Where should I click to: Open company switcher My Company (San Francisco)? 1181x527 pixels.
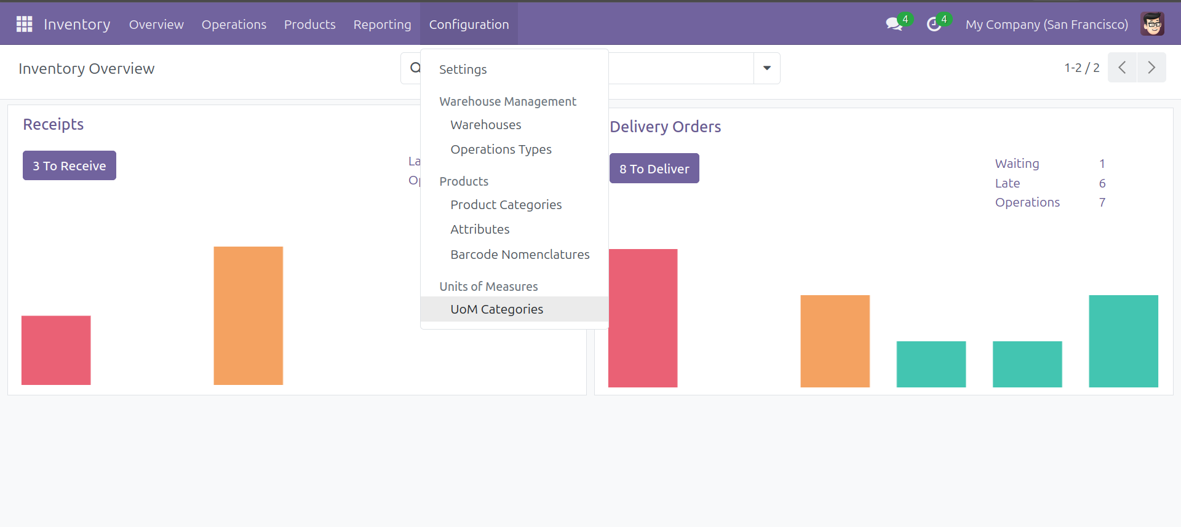coord(1046,25)
